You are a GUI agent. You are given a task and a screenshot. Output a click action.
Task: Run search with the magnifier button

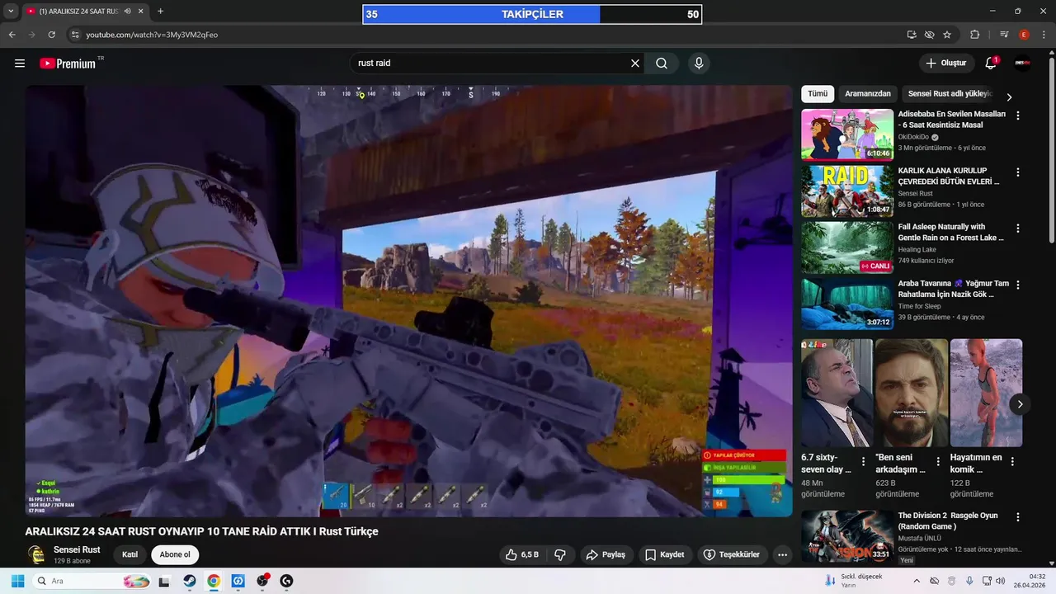pos(662,64)
